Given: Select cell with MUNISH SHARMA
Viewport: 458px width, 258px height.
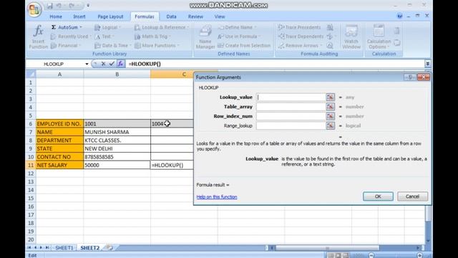Looking at the screenshot, I should [117, 132].
